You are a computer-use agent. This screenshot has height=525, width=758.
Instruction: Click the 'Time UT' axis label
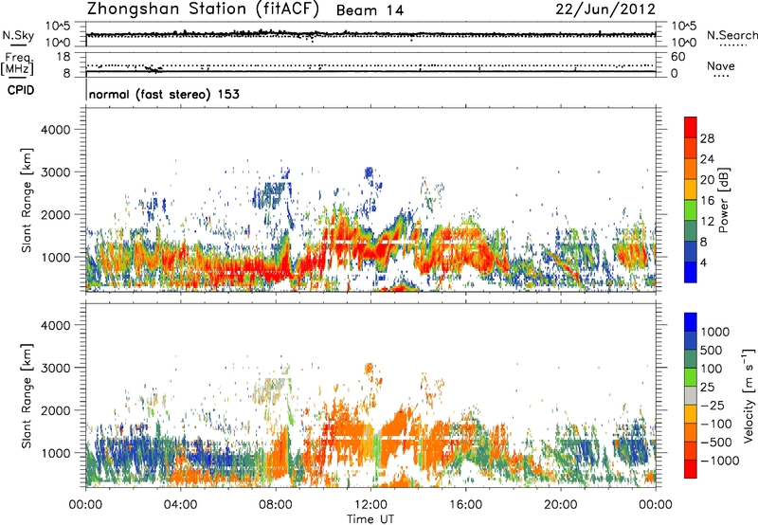point(370,519)
